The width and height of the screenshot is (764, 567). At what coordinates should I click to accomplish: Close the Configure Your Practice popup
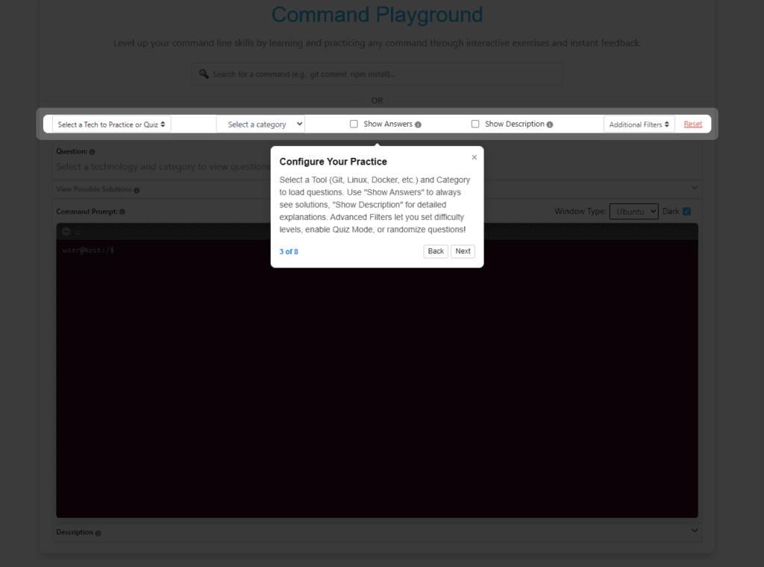click(x=474, y=157)
